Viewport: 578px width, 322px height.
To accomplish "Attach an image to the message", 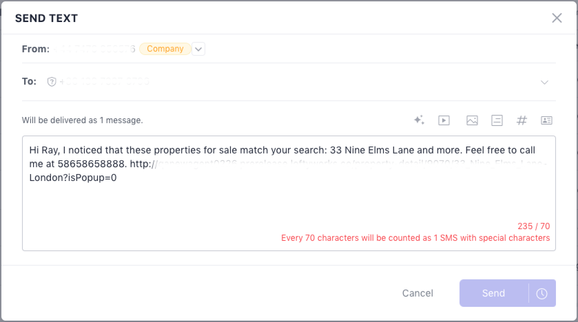I will (x=472, y=120).
